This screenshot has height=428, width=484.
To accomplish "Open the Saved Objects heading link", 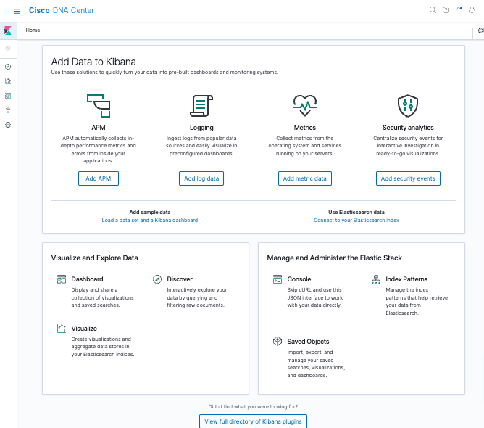I will [x=308, y=342].
